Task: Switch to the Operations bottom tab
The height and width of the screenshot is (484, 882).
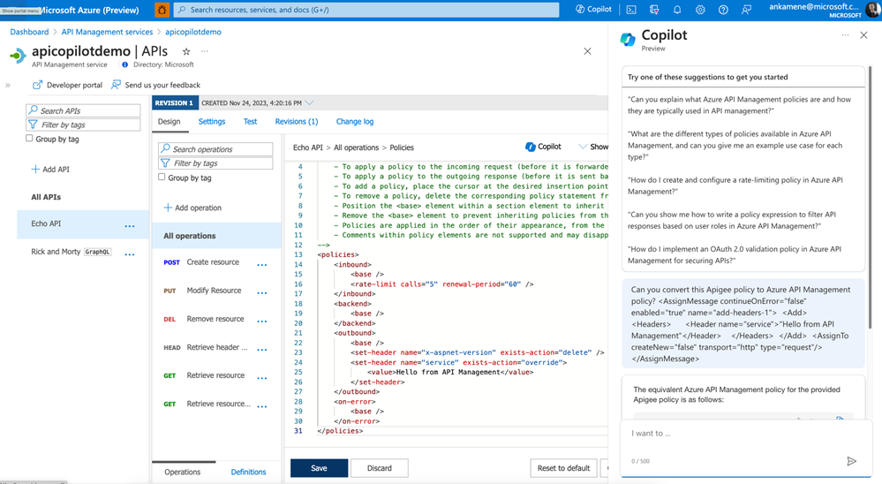Action: point(182,473)
